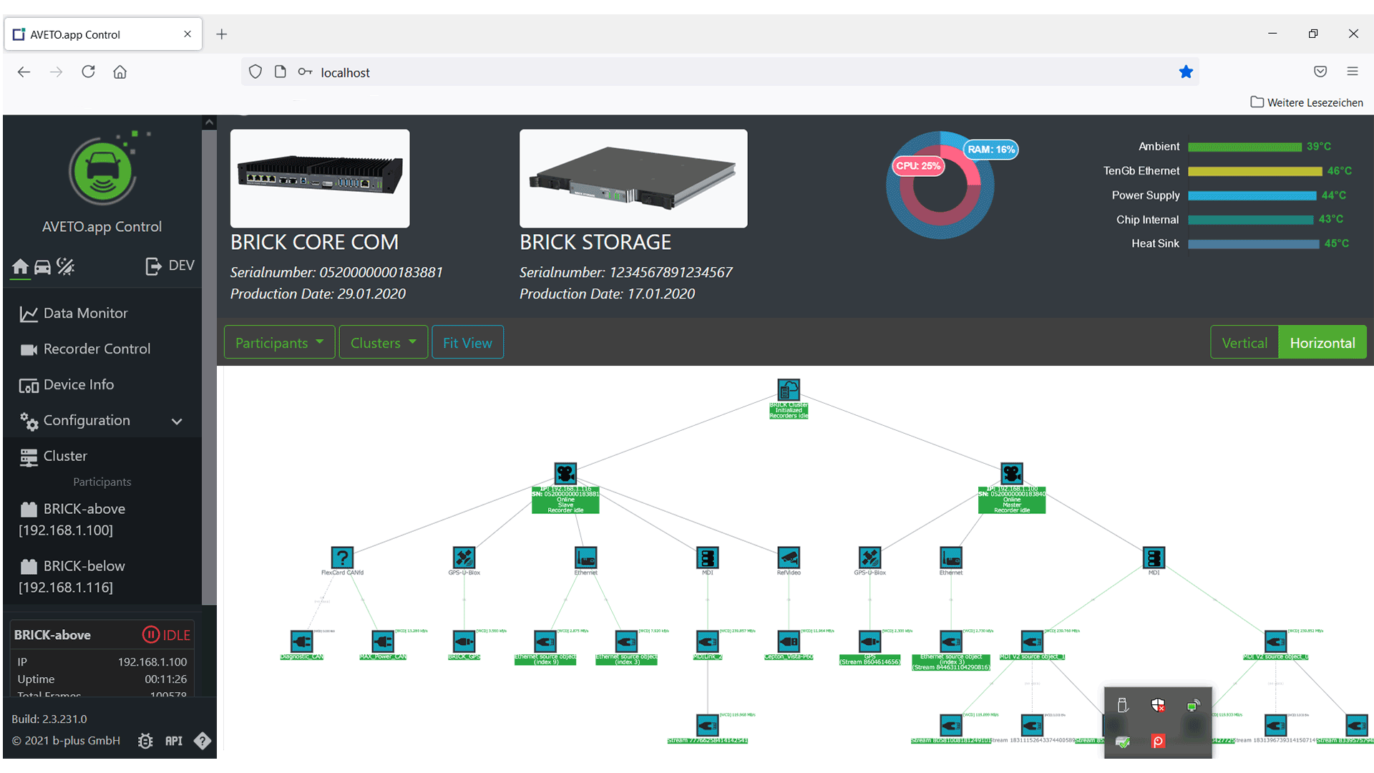Open the bug report icon in footer
The height and width of the screenshot is (773, 1374).
point(145,741)
